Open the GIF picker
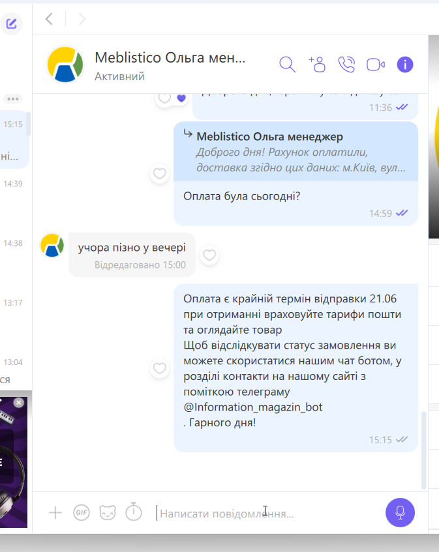The image size is (439, 552). pos(82,512)
